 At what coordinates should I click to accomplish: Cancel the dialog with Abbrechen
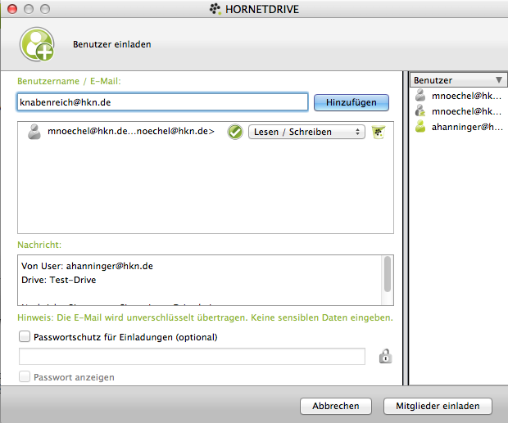tap(335, 406)
